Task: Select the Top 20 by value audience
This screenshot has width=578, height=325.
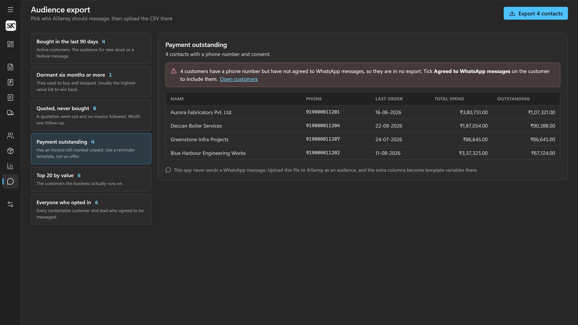Action: tap(91, 179)
